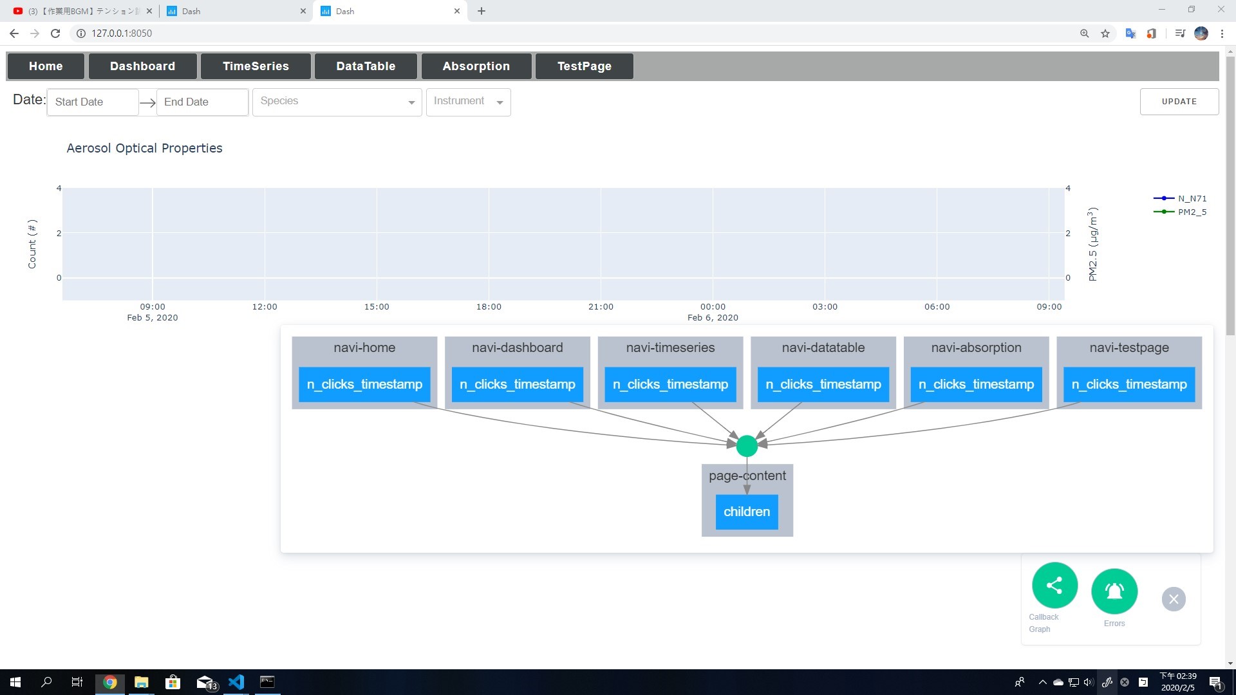This screenshot has width=1236, height=695.
Task: Open File Explorer from the taskbar
Action: [141, 682]
